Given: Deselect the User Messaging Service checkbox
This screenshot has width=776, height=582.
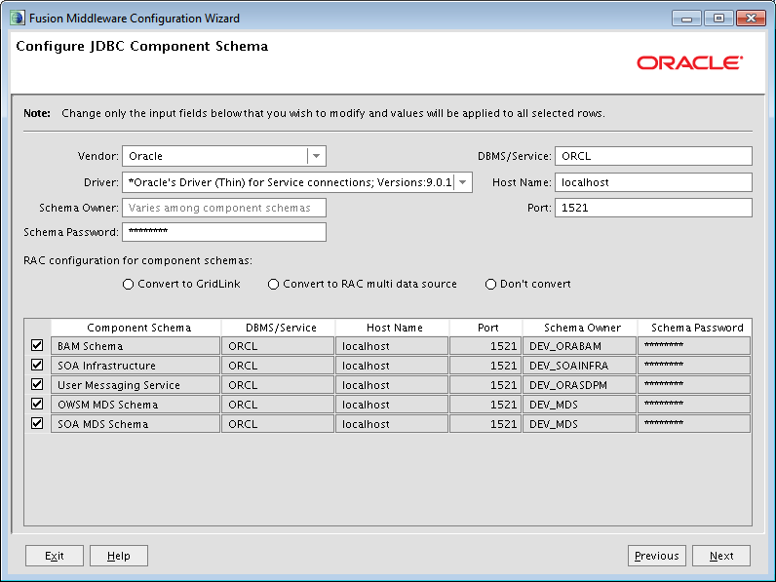Looking at the screenshot, I should pos(37,384).
